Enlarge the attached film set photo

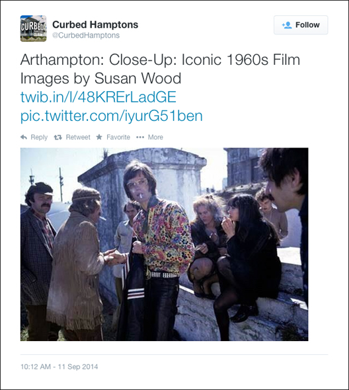164,245
